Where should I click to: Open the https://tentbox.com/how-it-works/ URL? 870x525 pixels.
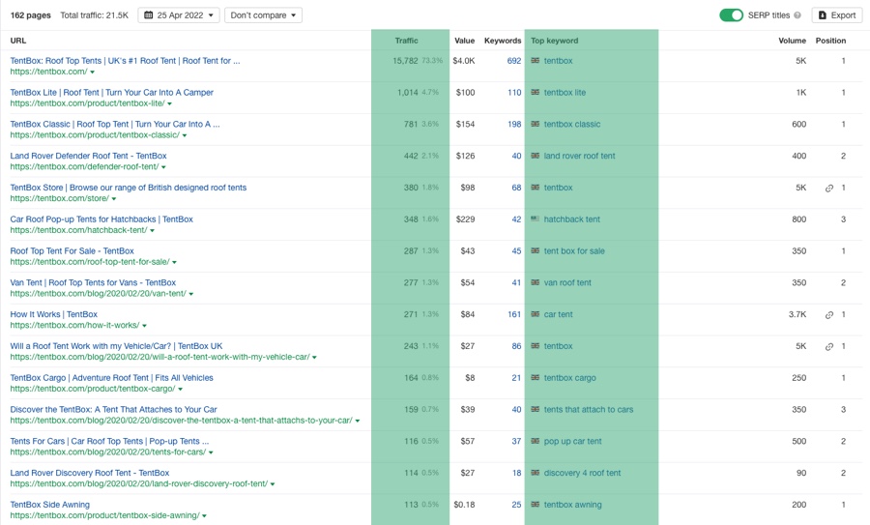(x=74, y=325)
